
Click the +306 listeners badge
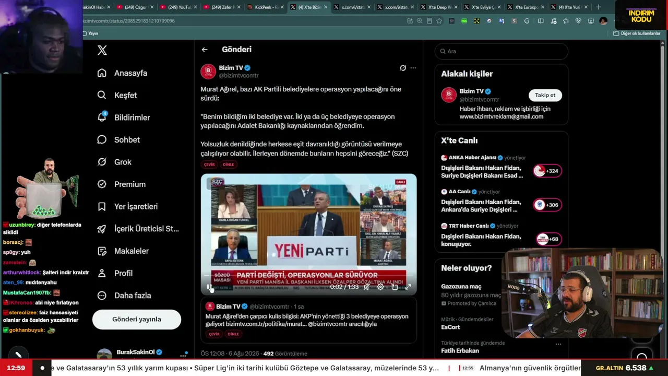point(547,205)
